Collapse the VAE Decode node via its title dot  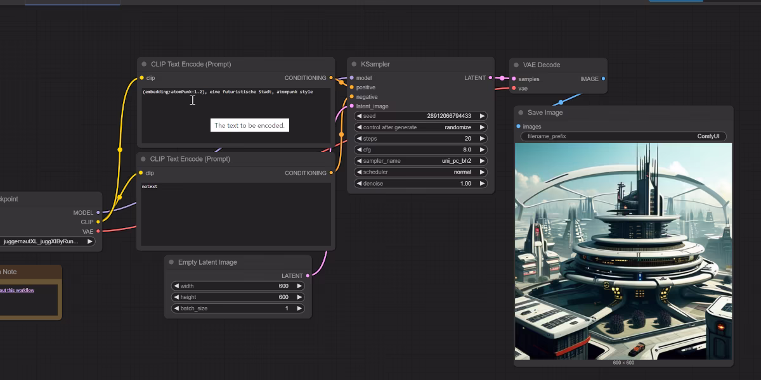pos(516,65)
